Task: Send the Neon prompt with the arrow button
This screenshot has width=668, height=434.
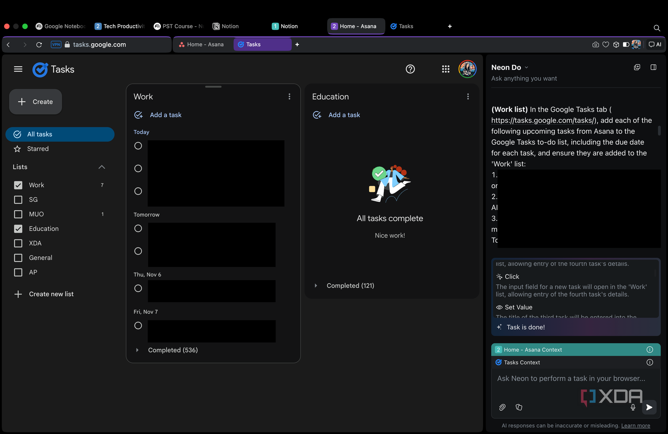Action: pos(649,407)
